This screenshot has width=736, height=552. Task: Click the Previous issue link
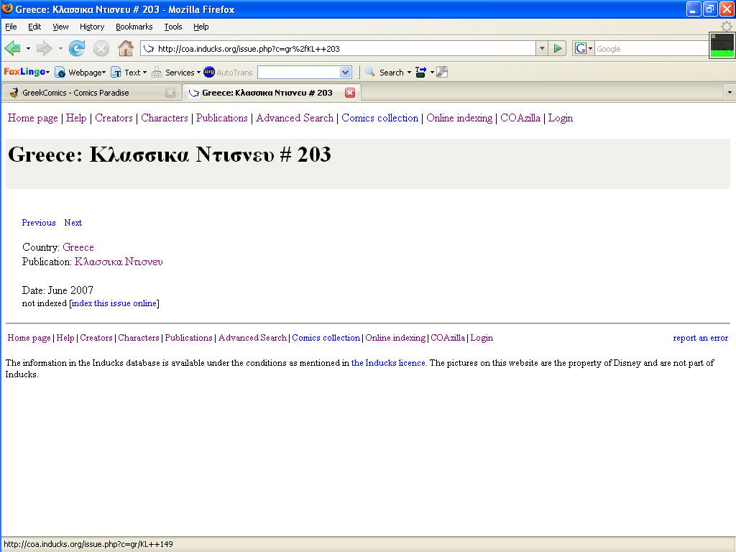(39, 223)
